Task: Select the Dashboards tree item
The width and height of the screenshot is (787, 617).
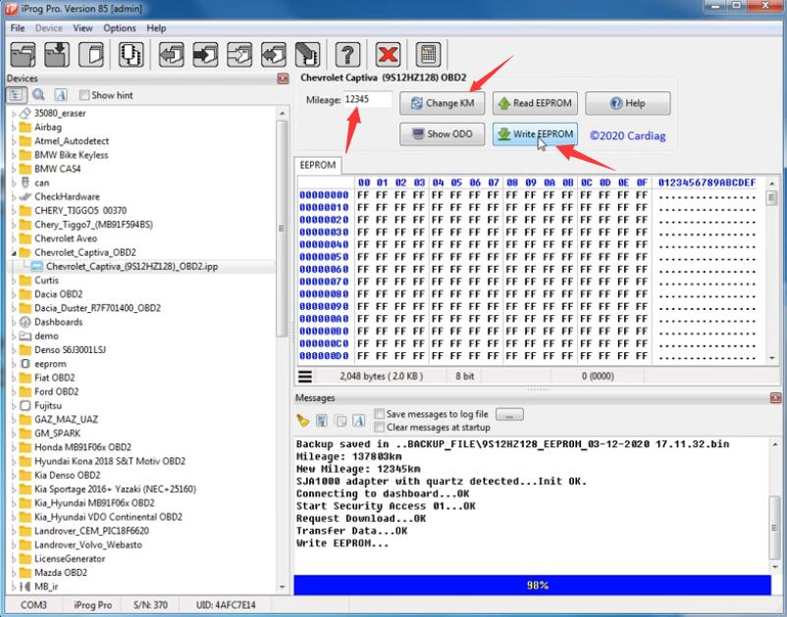Action: pos(58,322)
